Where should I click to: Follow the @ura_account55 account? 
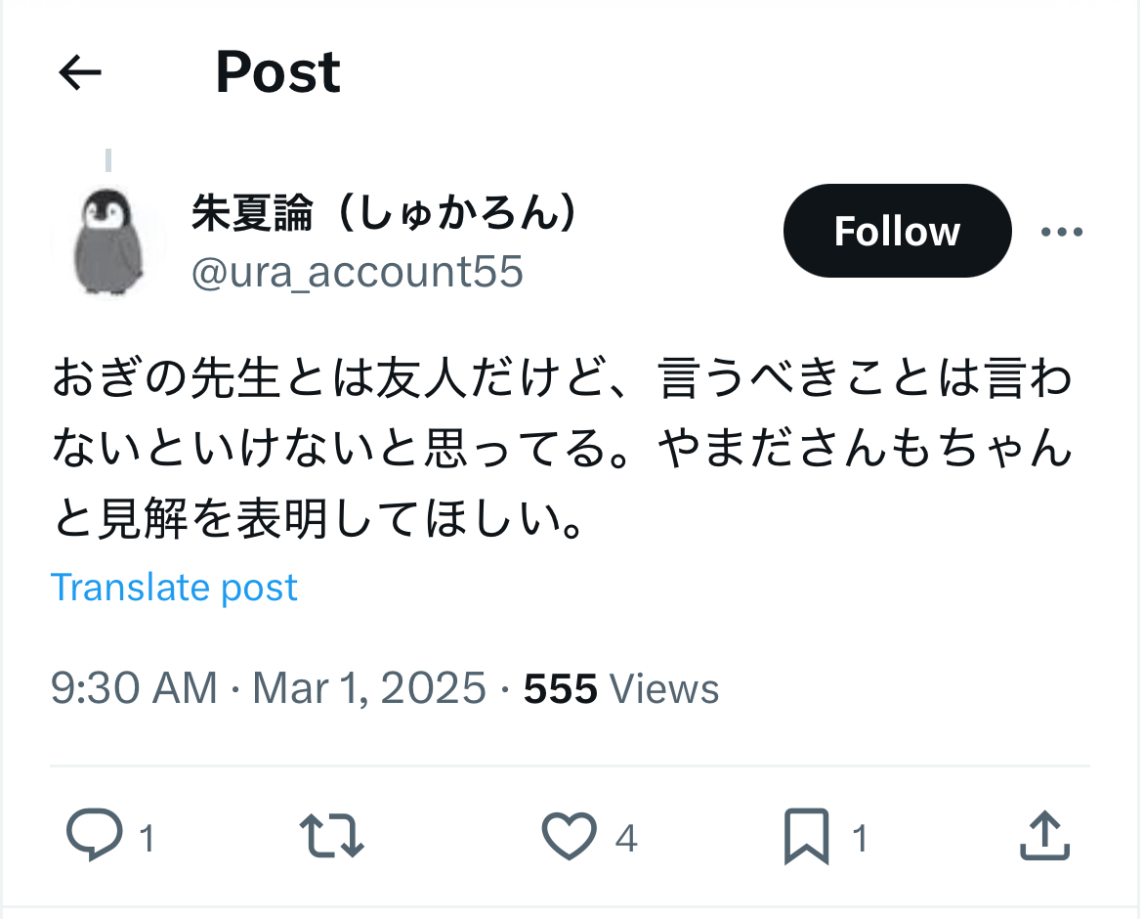pos(898,231)
